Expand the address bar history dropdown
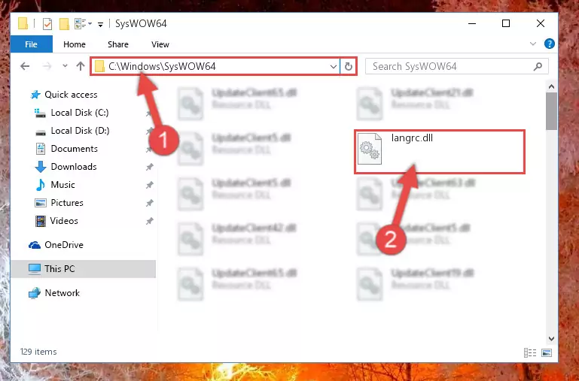 click(333, 67)
